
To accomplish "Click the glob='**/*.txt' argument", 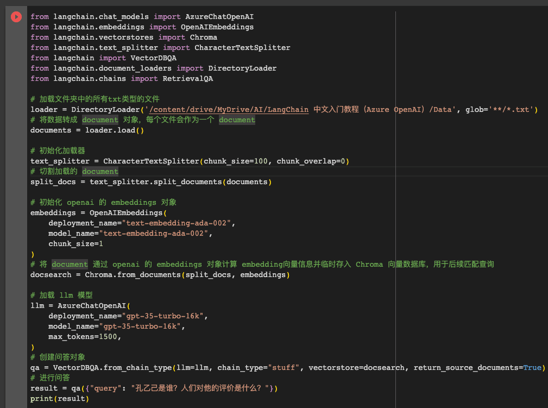I will tap(500, 109).
